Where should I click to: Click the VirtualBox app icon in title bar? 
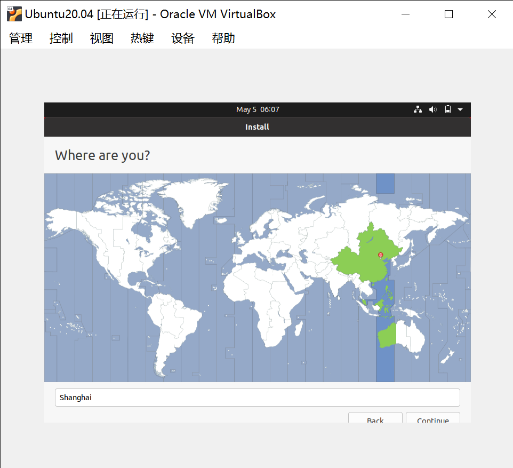pos(14,14)
